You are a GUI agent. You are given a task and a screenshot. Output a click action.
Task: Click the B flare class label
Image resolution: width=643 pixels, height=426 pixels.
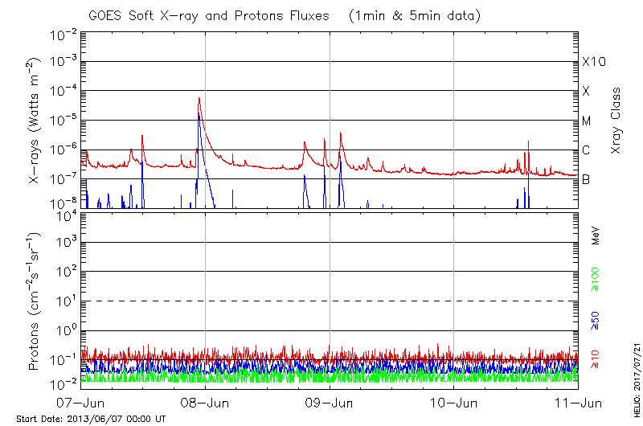586,179
